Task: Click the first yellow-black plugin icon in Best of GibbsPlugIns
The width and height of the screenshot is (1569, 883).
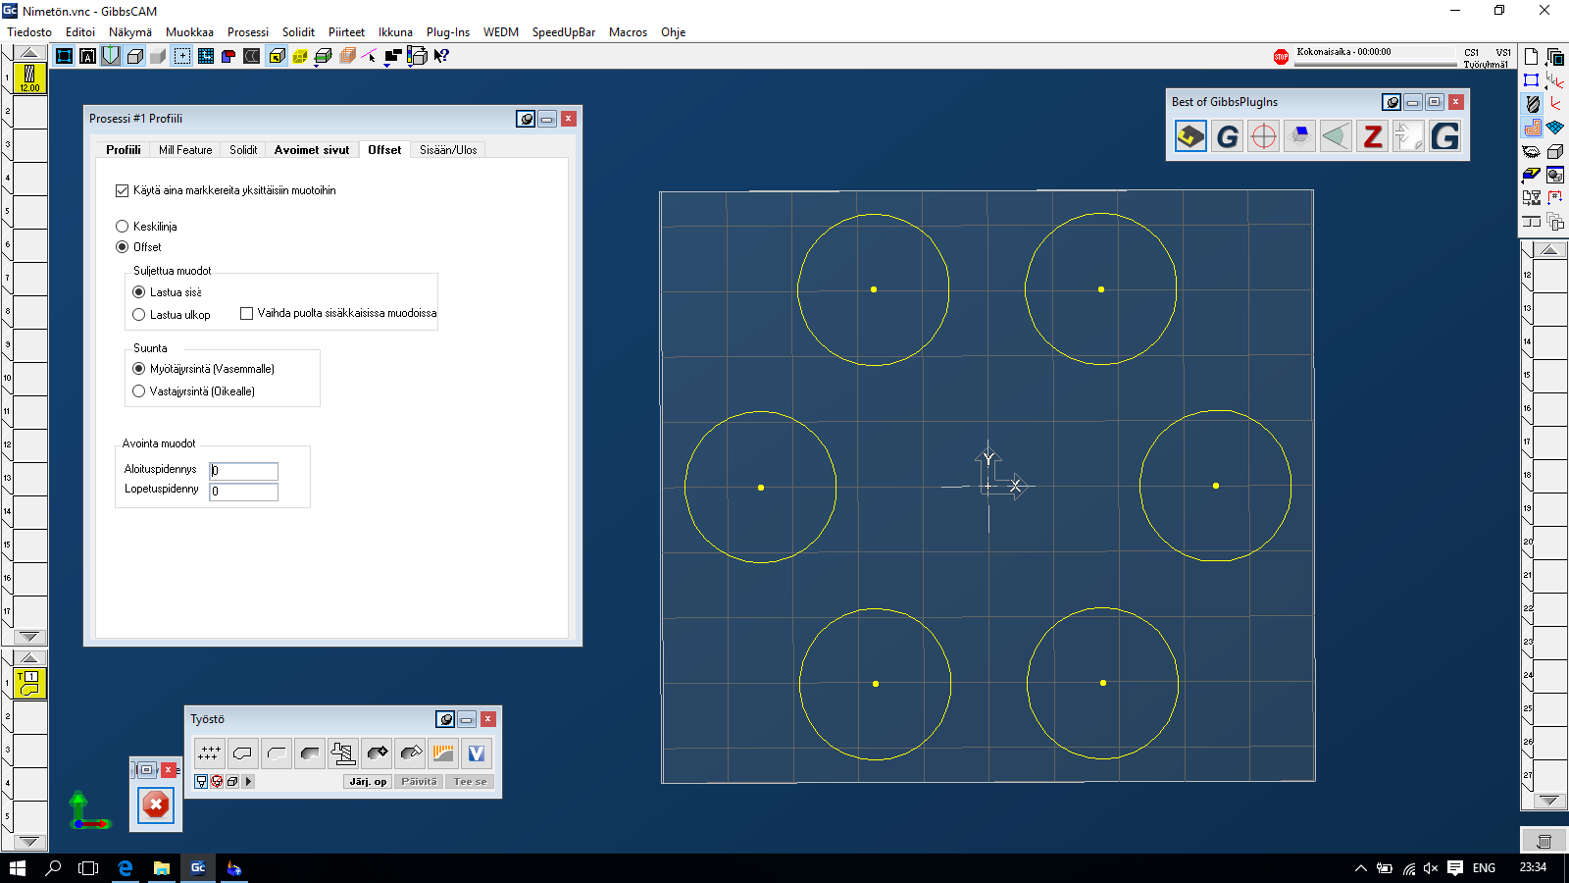Action: [1190, 136]
